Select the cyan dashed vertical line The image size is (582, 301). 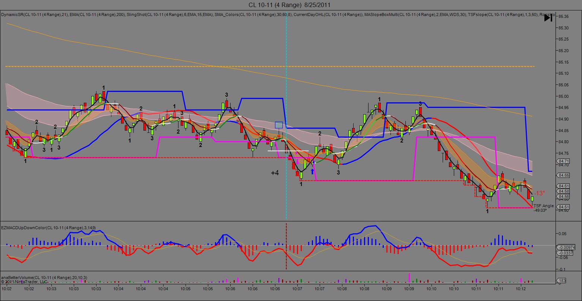coord(286,115)
